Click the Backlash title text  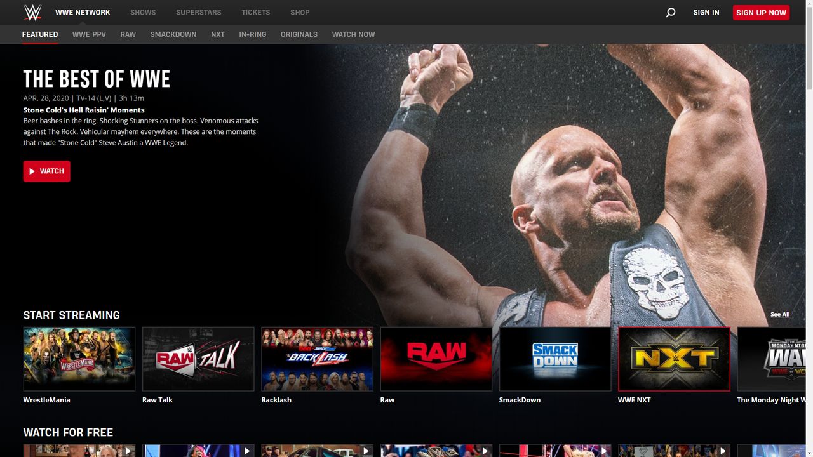(x=276, y=400)
